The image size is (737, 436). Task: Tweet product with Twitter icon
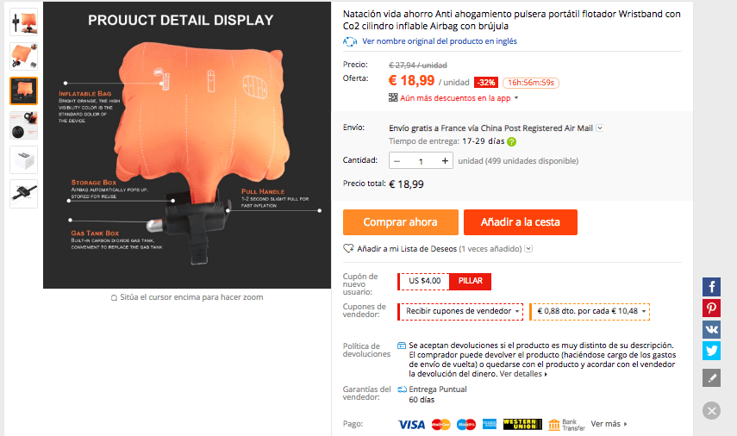coord(711,351)
